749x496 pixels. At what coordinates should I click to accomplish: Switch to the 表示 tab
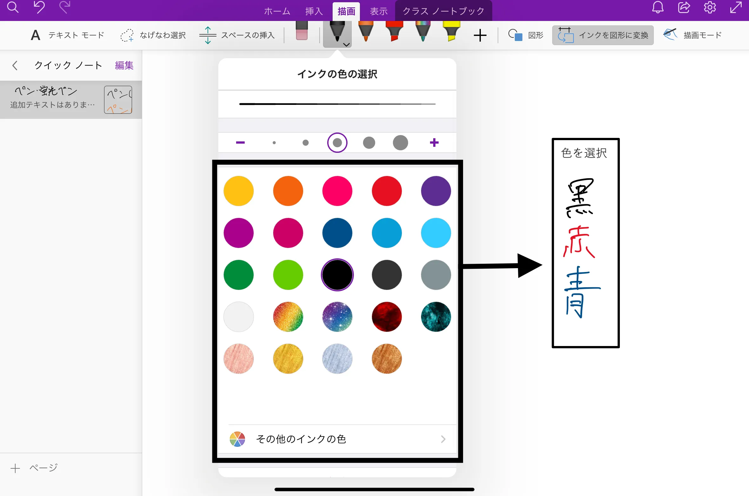tap(379, 11)
